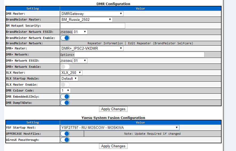This screenshot has height=151, width=236.
Task: Enable the DMR+ Network switch
Action: 65,67
